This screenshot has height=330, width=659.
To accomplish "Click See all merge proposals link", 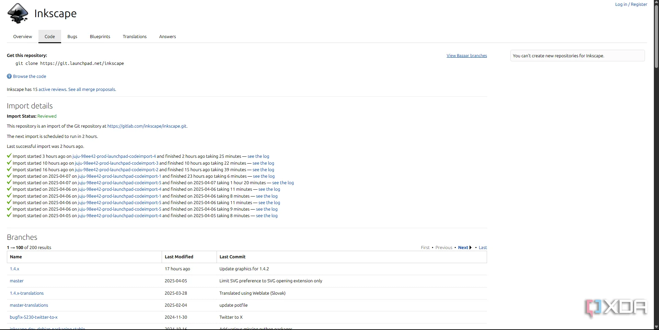I will pyautogui.click(x=92, y=90).
